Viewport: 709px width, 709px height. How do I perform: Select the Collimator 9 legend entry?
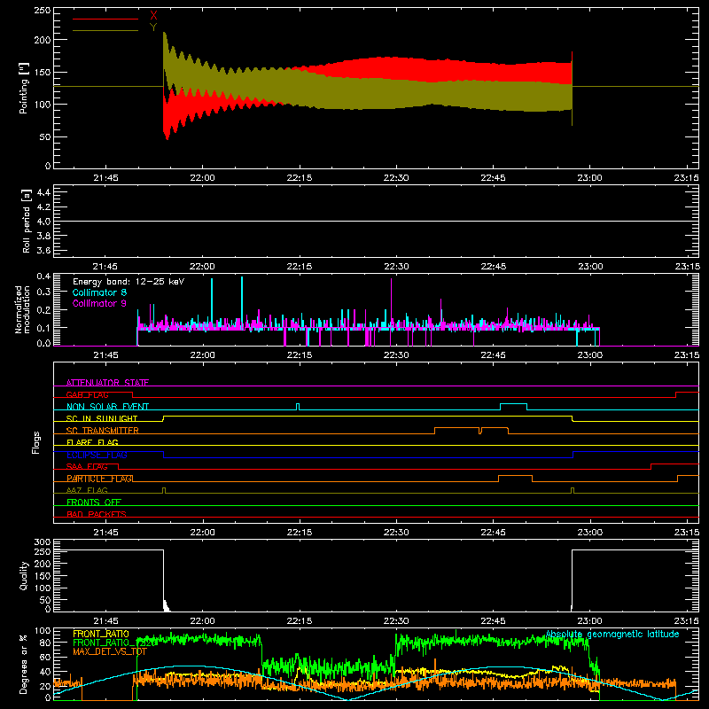99,303
